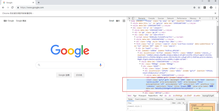Open the Event Listeners pane
Viewport: 219px width, 111px height.
(141, 99)
